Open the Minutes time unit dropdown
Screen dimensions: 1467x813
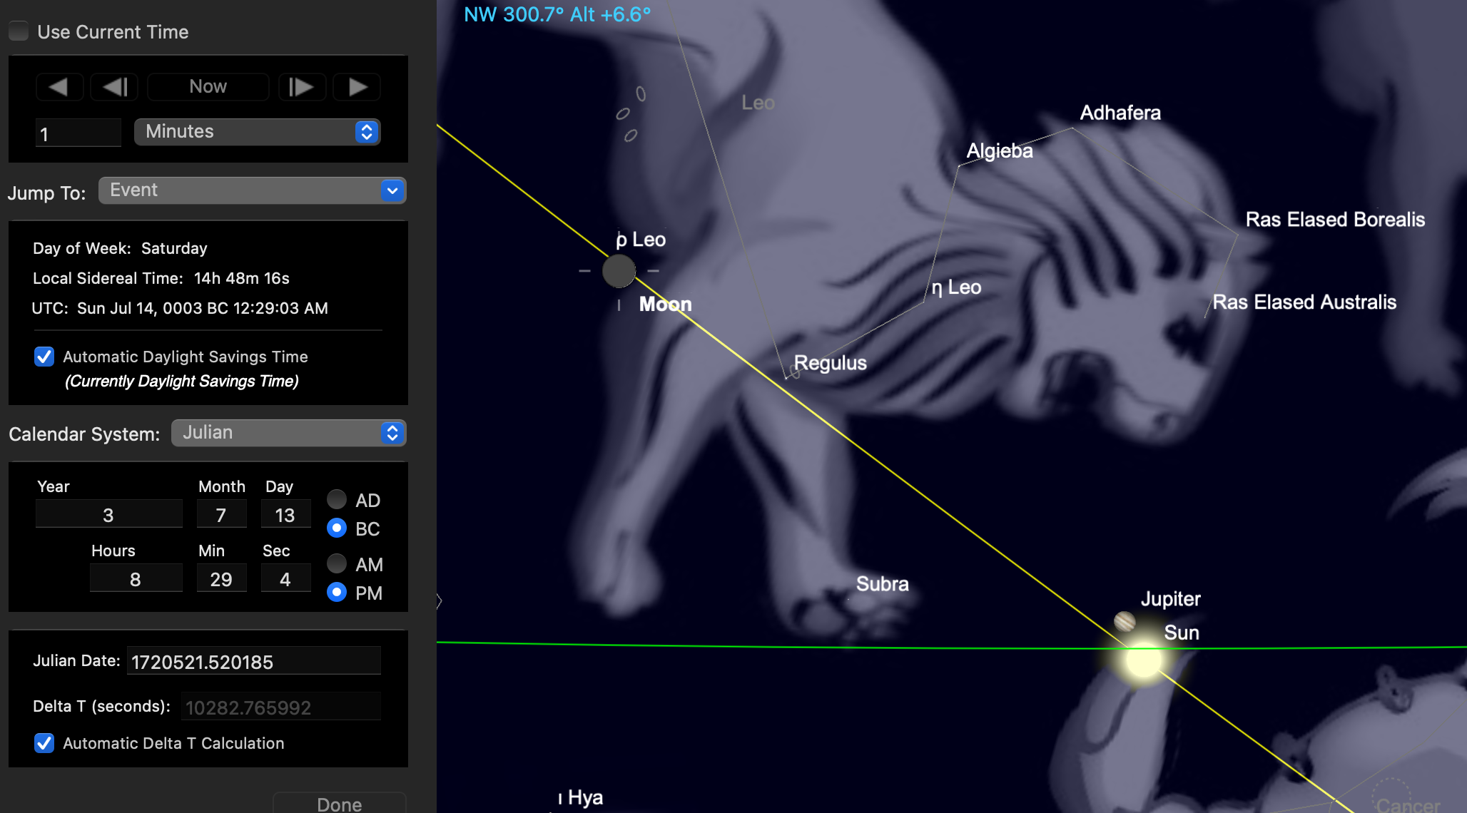click(257, 132)
